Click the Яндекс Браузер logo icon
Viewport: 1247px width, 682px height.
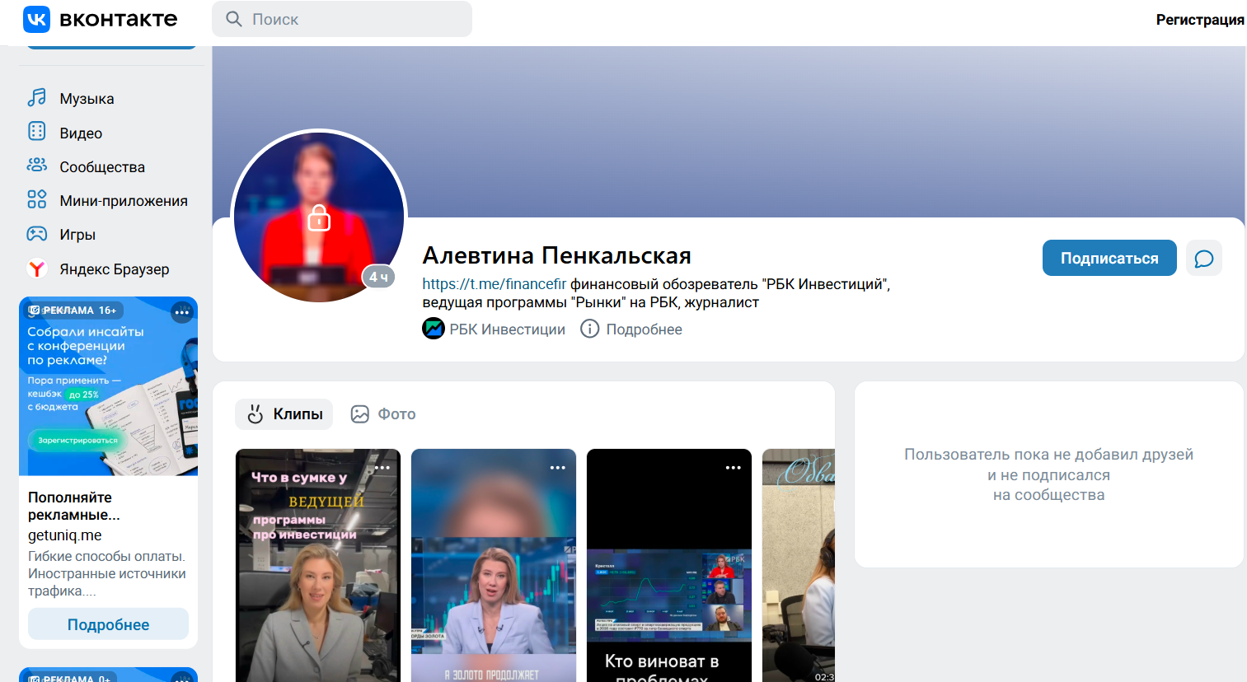37,269
